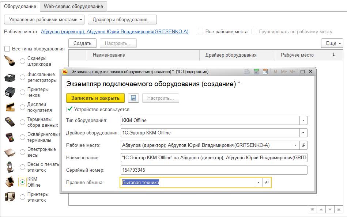This screenshot has width=347, height=217.
Task: Expand Драйвер оборудования dropdown arrow
Action: (303, 133)
